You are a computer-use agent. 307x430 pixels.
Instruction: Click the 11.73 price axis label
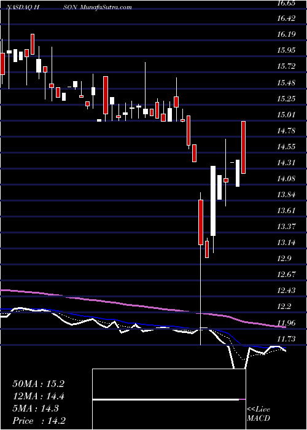[287, 338]
